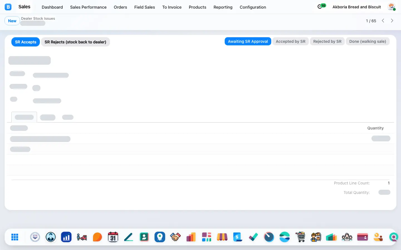Viewport: 401px width, 250px height.
Task: Open the teal pen Sign app icon
Action: [129, 237]
